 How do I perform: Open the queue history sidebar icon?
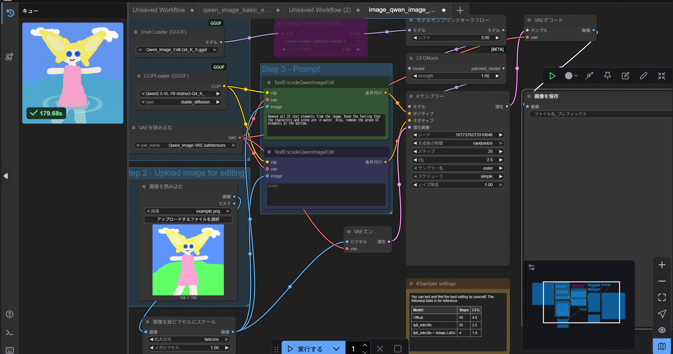pyautogui.click(x=10, y=13)
